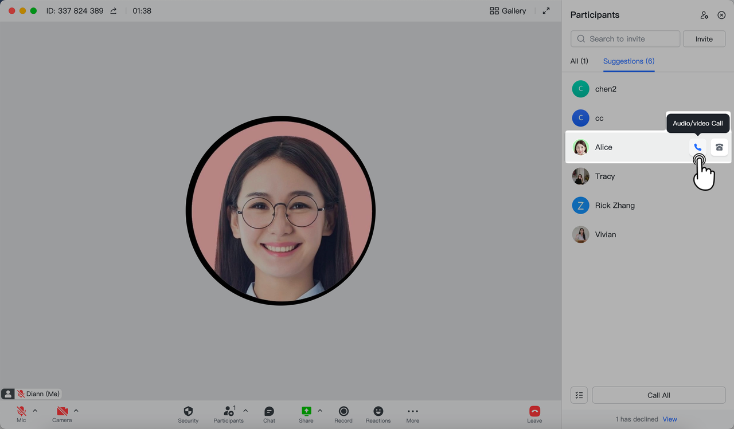Open the multi-select checklist icon near Call All
734x429 pixels.
pyautogui.click(x=579, y=395)
